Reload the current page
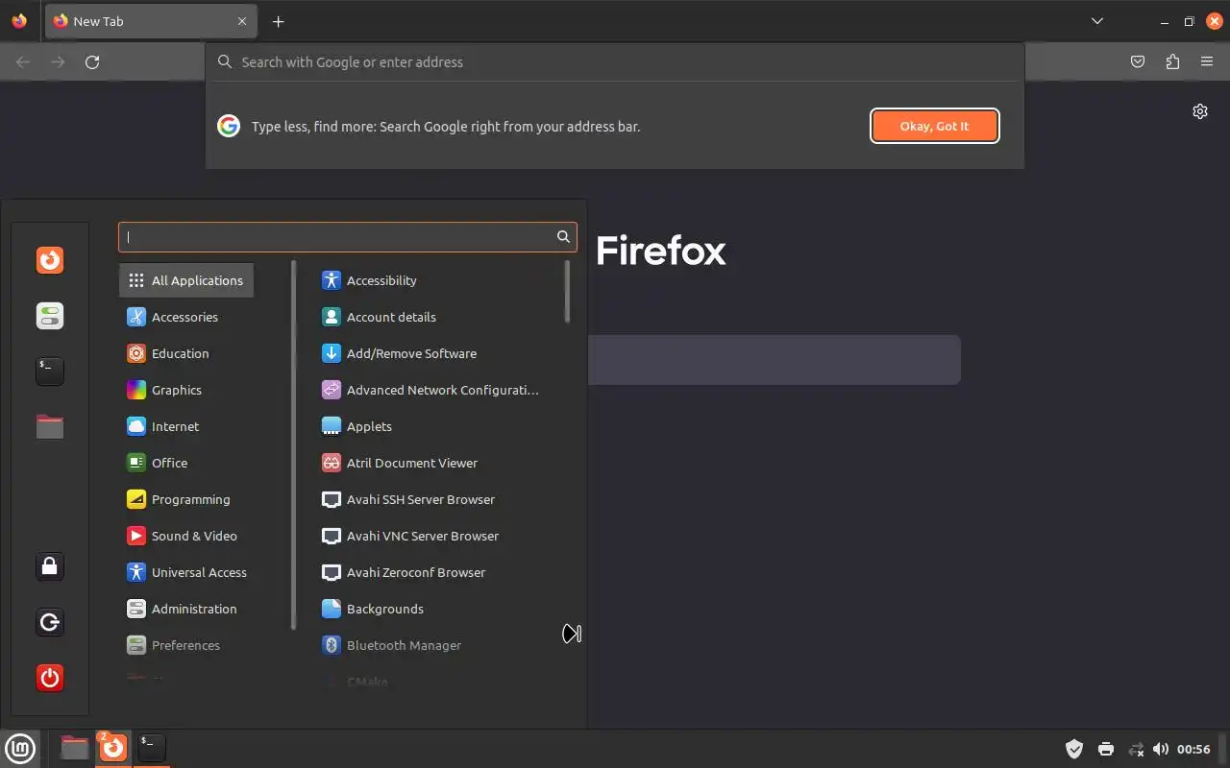1230x768 pixels. click(x=92, y=62)
